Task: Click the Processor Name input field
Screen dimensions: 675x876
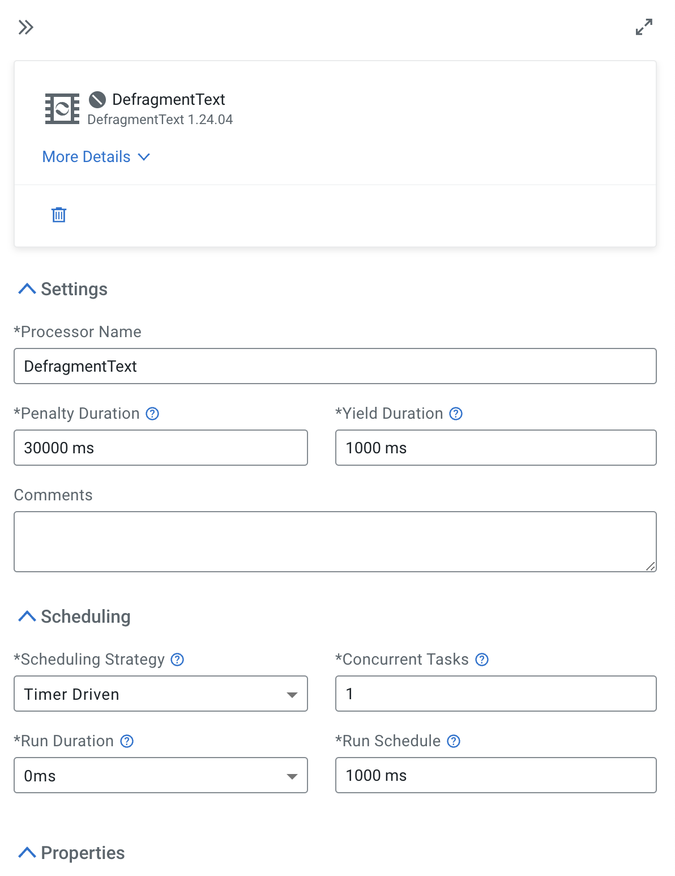Action: tap(335, 366)
